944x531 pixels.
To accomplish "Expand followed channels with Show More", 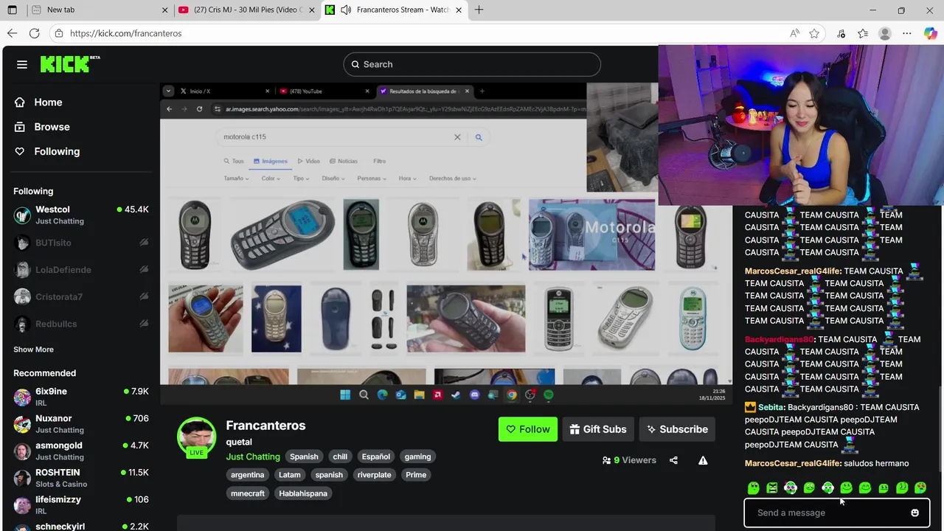I will pyautogui.click(x=33, y=350).
